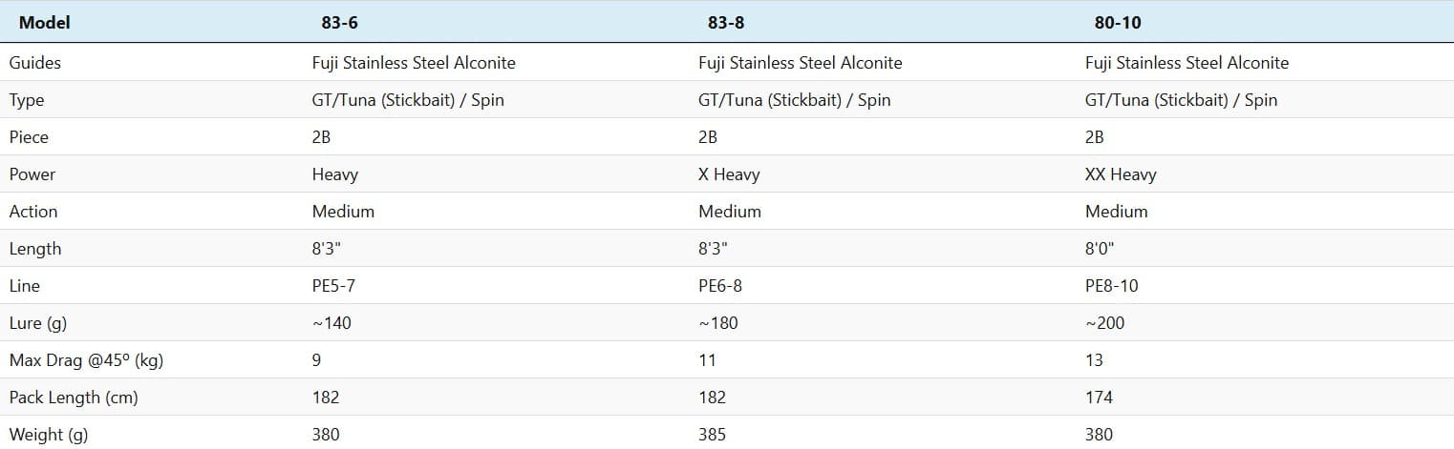Select the 174 pack length value
Viewport: 1454px width, 449px height.
pos(1099,398)
